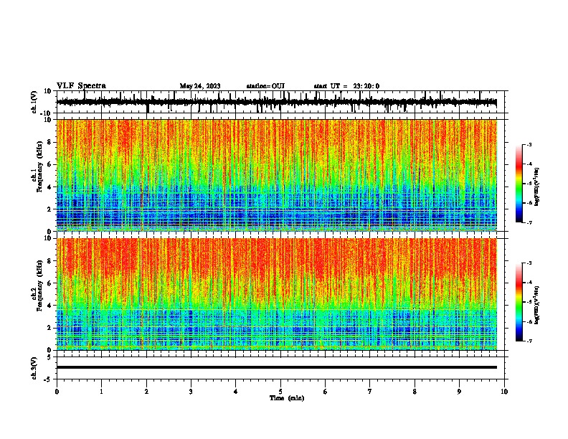Click the ch.3 flat black voltage trace

pyautogui.click(x=277, y=367)
